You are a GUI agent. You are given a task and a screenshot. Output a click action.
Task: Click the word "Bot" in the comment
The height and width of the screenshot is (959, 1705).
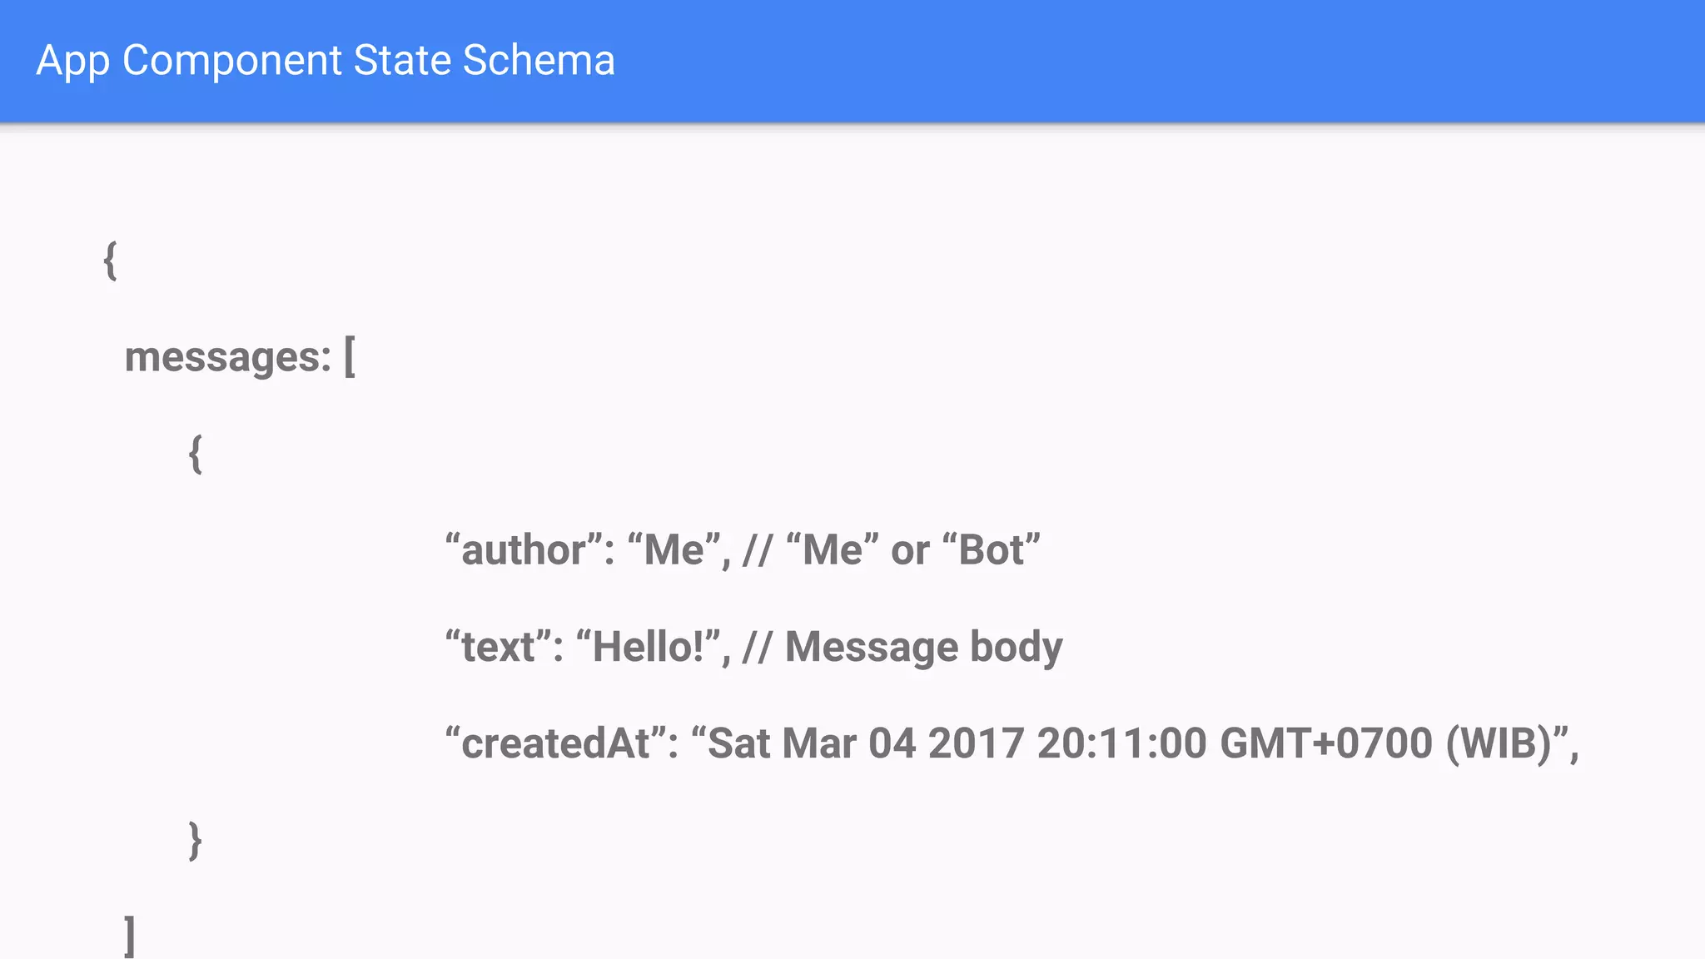point(992,550)
